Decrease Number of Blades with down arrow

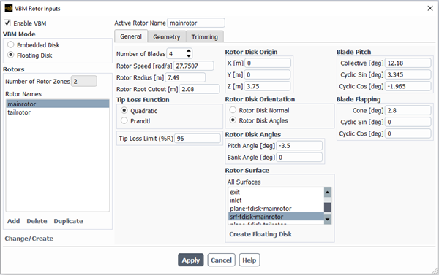pyautogui.click(x=189, y=56)
